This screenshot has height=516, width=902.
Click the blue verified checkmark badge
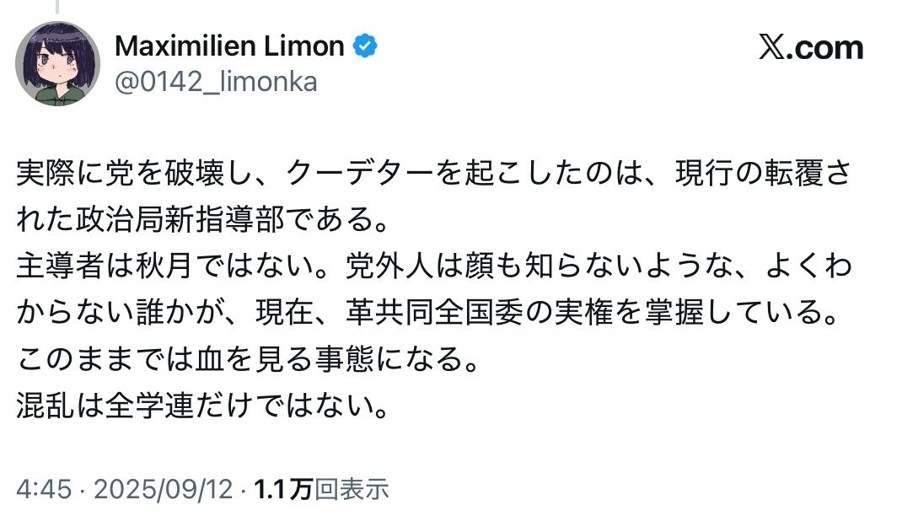pyautogui.click(x=364, y=47)
